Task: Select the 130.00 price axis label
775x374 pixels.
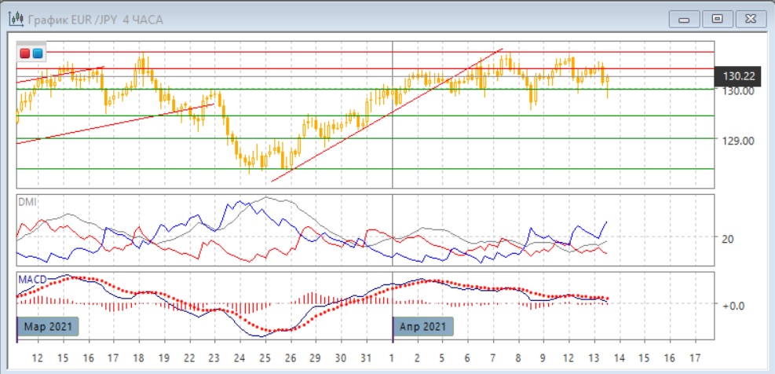Action: pos(738,91)
